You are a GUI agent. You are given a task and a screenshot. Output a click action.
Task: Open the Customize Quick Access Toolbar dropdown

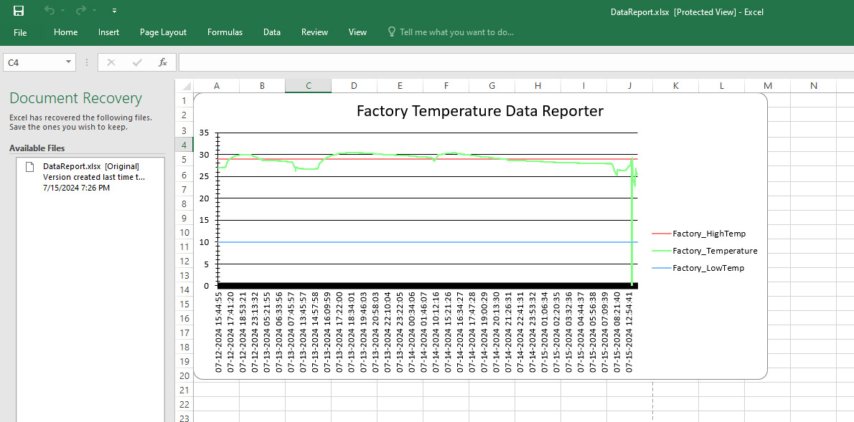[x=115, y=11]
